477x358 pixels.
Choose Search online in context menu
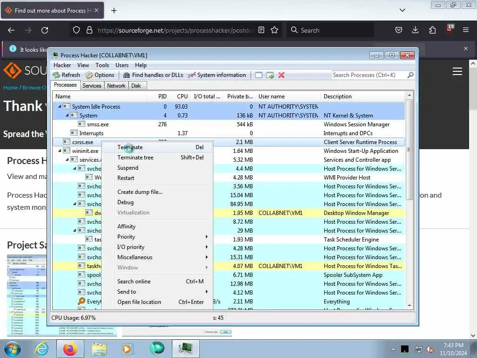click(157, 282)
